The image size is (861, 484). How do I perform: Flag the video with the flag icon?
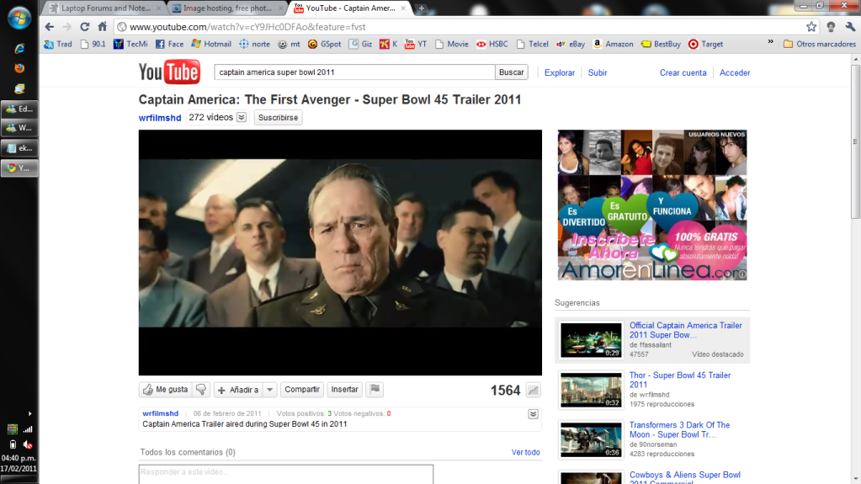click(x=375, y=390)
